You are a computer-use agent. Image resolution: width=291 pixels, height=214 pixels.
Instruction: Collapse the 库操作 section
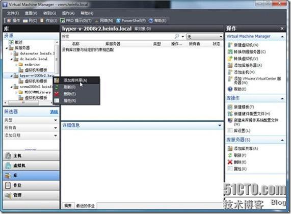(x=282, y=98)
